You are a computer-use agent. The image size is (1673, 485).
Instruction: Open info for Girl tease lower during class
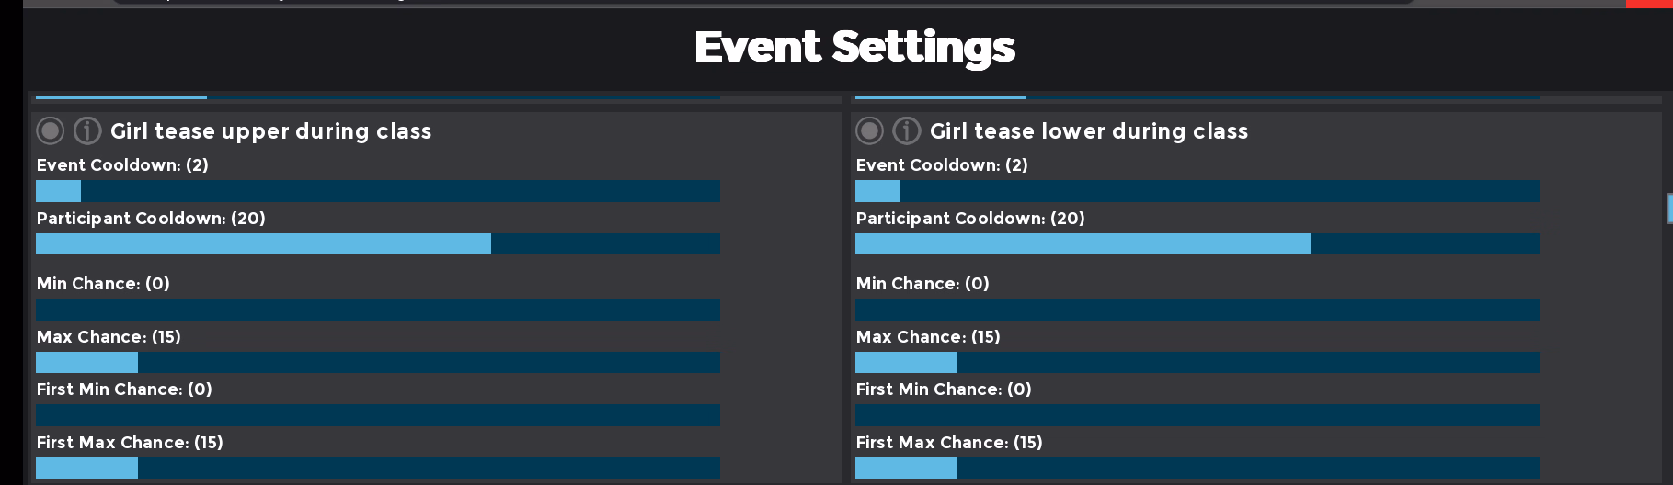coord(907,131)
